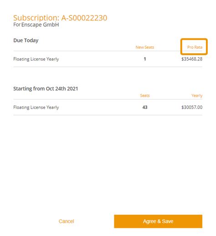Viewport: 216px width, 236px height.
Task: Click the Due Today heading
Action: click(x=26, y=40)
